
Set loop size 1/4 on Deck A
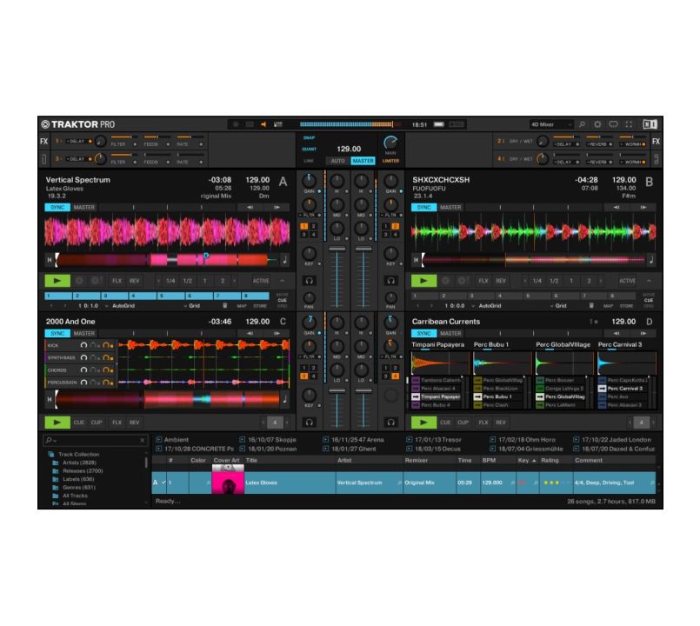[170, 281]
